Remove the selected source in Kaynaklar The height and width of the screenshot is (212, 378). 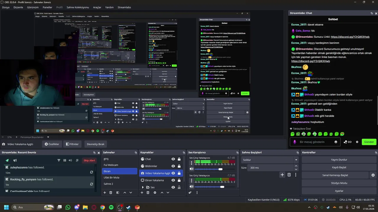(148, 193)
